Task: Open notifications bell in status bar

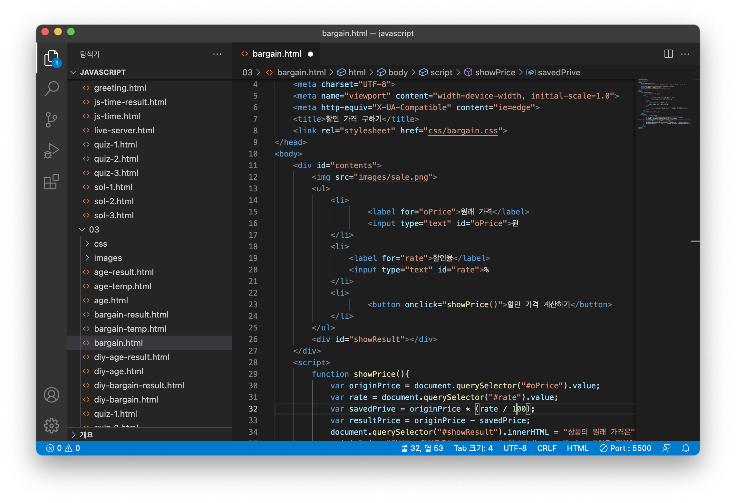Action: tap(686, 448)
